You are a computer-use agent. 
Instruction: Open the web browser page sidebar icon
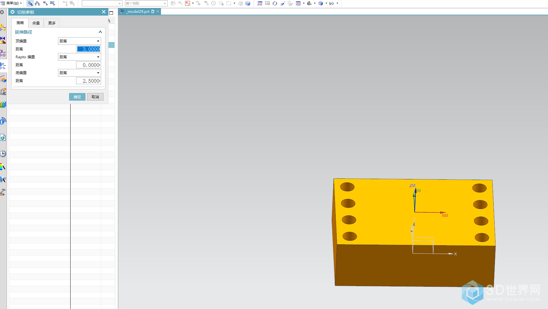point(3,137)
